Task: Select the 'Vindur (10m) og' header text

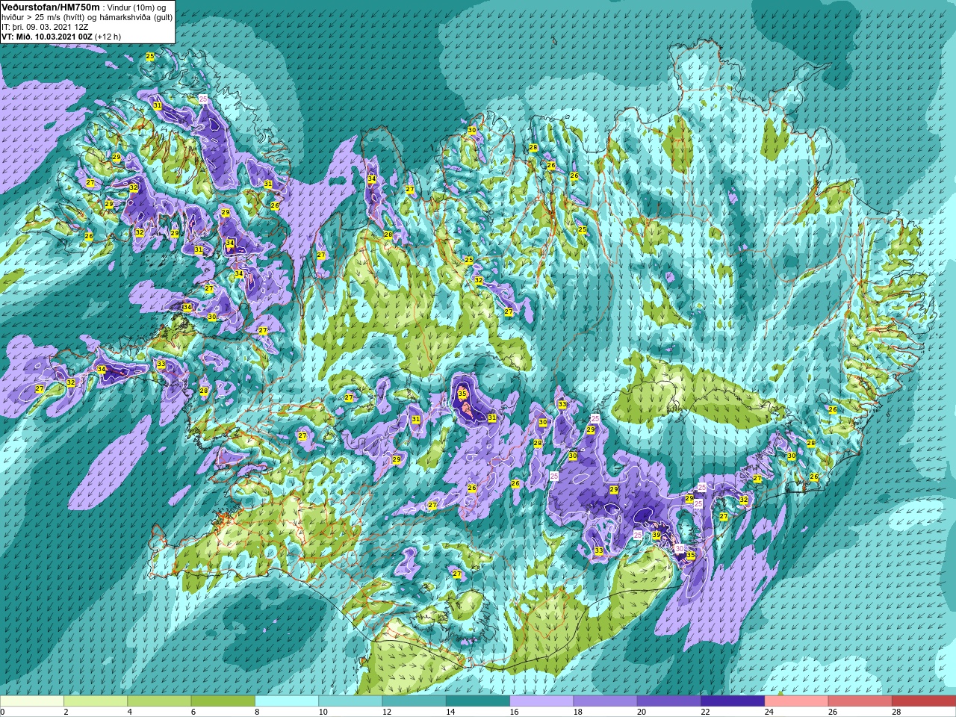Action: [x=137, y=7]
